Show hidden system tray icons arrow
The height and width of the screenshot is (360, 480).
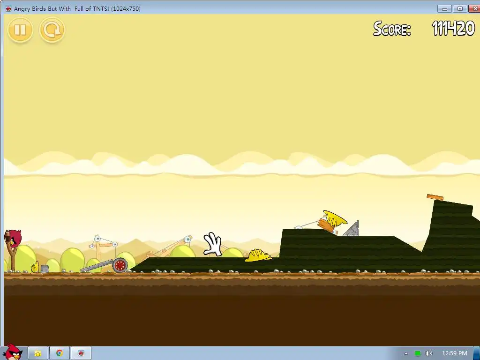(406, 353)
